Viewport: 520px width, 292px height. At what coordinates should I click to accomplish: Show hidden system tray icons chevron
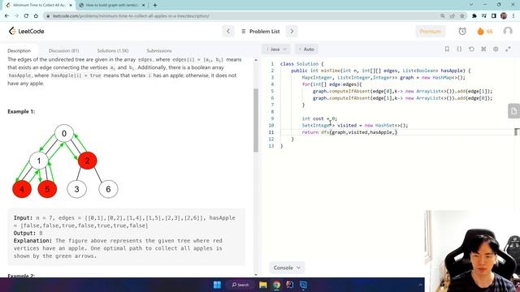(x=420, y=285)
